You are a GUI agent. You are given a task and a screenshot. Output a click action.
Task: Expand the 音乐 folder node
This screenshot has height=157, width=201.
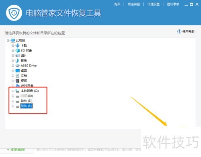coord(13,61)
